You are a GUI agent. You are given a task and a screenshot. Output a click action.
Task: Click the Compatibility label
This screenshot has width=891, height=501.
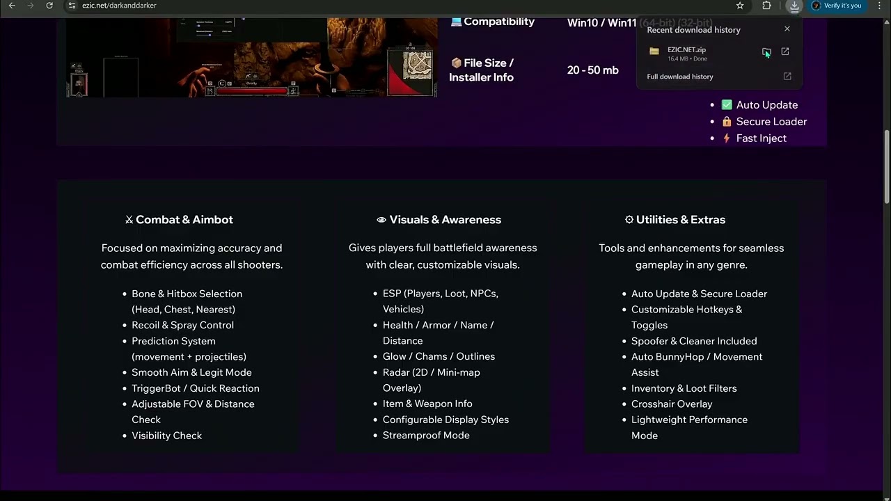click(499, 22)
